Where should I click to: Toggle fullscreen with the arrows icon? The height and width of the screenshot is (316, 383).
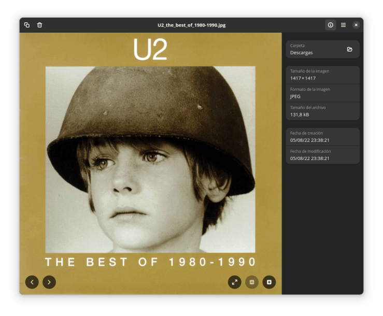pos(234,282)
